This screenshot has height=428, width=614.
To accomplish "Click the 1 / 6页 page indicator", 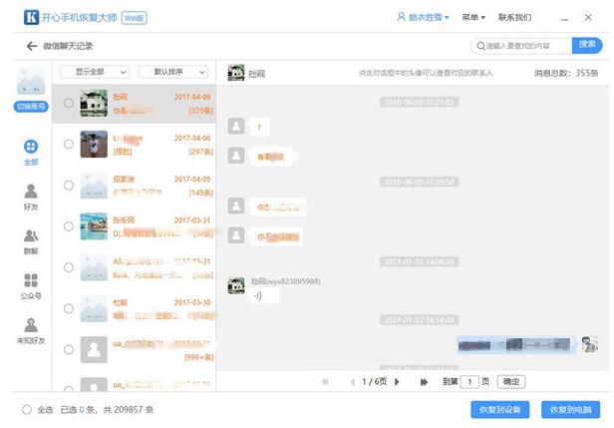I will tap(375, 381).
